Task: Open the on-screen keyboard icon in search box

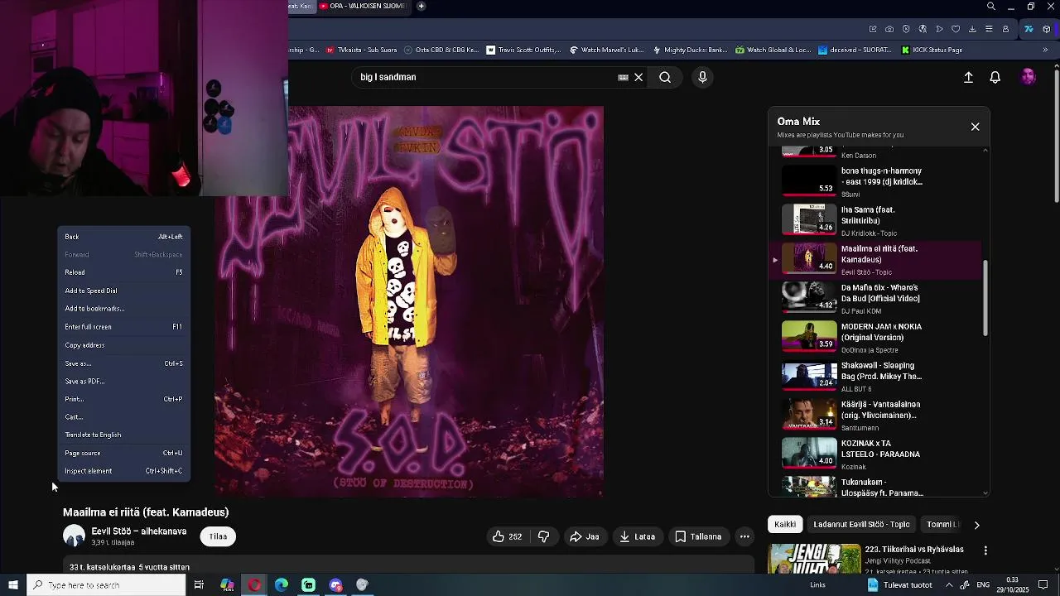Action: click(x=623, y=77)
